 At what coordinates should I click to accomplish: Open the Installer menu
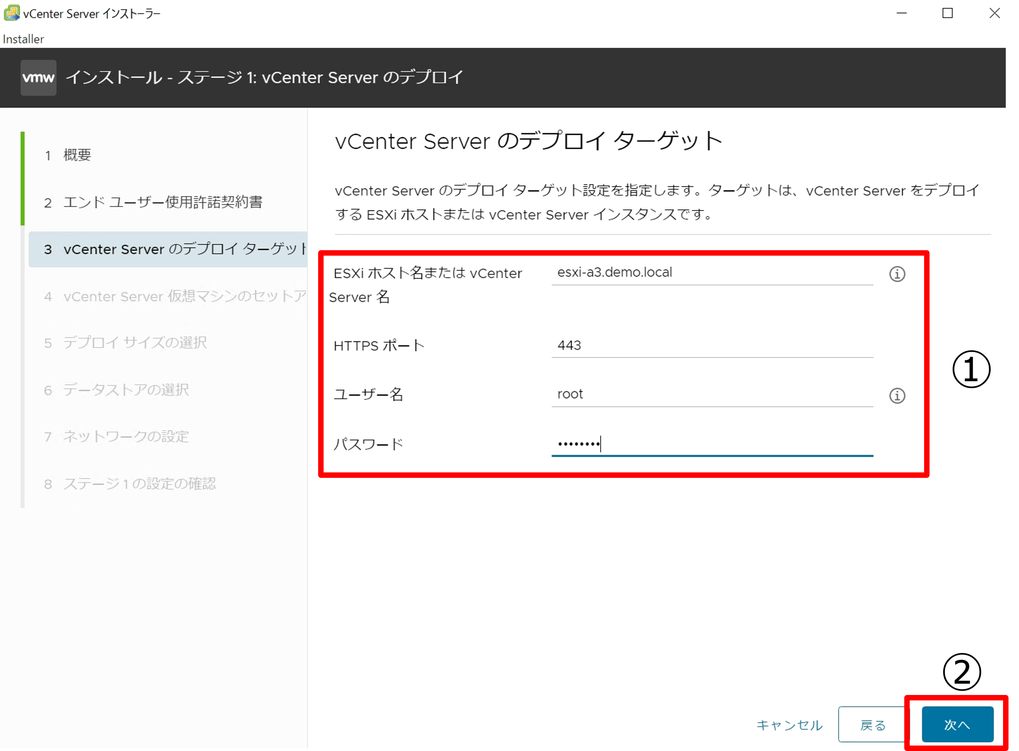pyautogui.click(x=23, y=39)
